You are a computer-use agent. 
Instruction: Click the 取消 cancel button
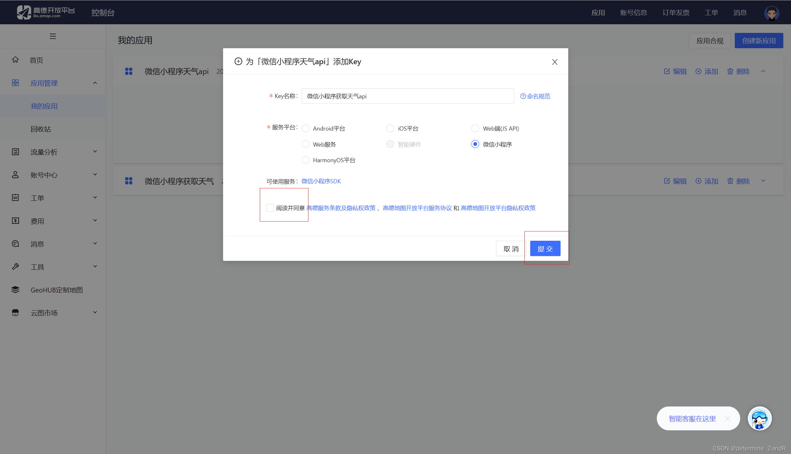(x=511, y=248)
